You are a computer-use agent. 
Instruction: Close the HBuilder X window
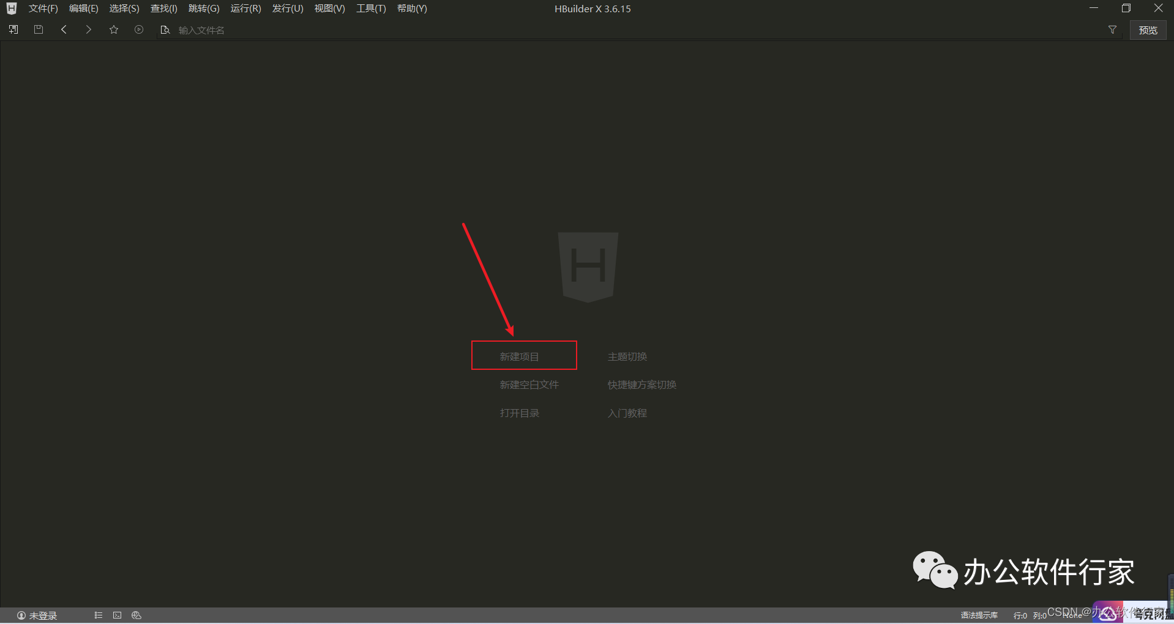(x=1158, y=8)
